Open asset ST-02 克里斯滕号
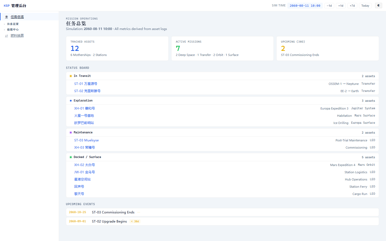Image resolution: width=386 pixels, height=241 pixels. pos(87,91)
